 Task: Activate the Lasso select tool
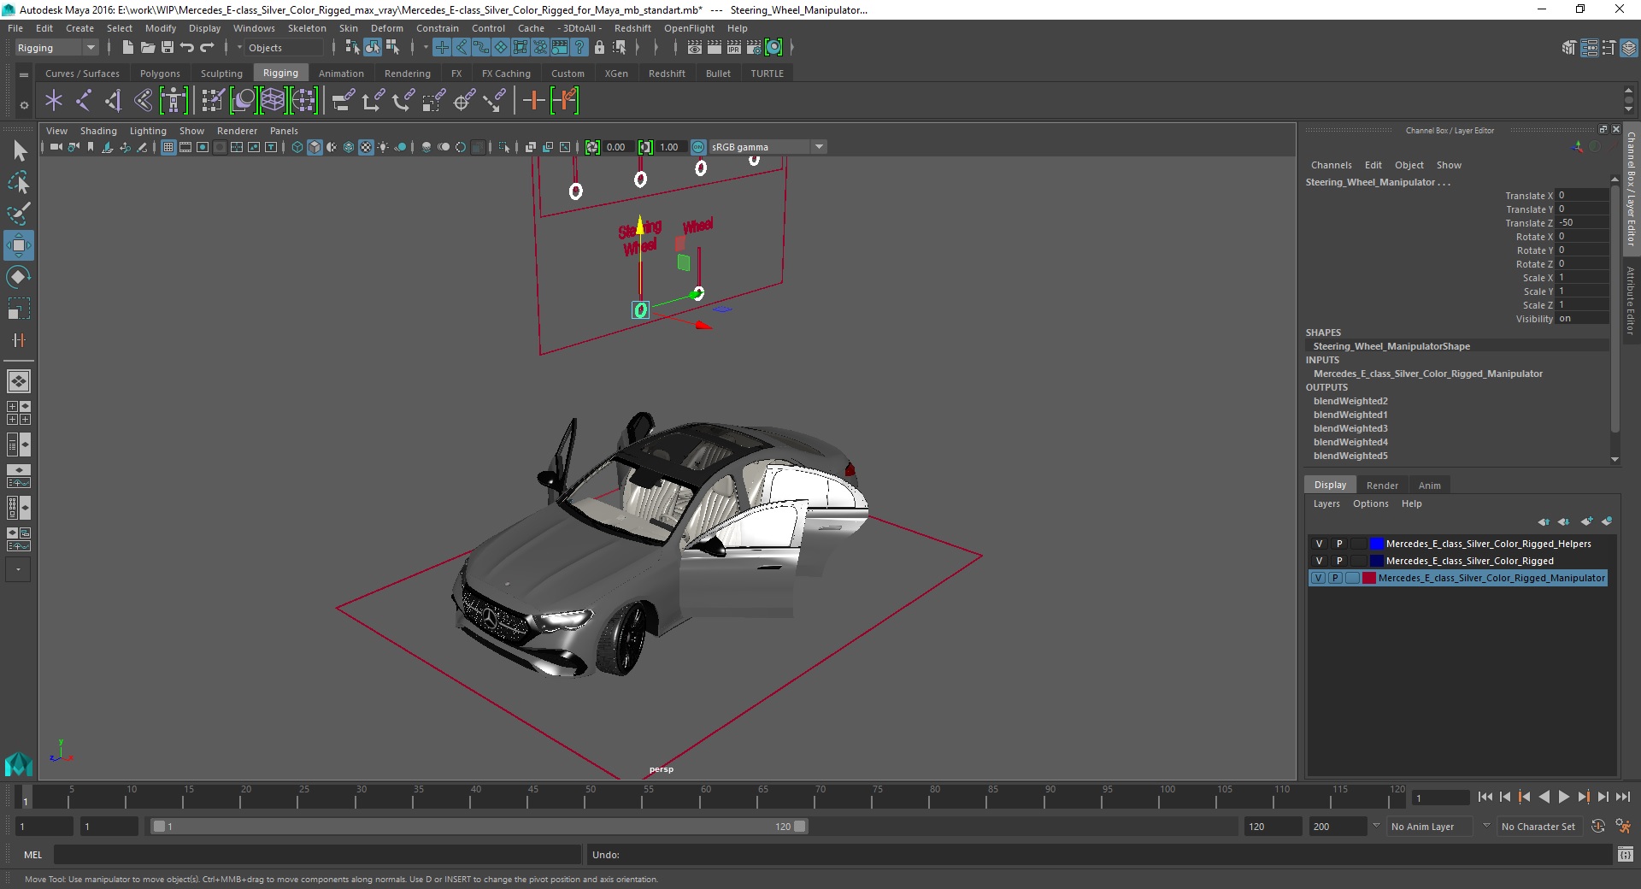coord(19,182)
